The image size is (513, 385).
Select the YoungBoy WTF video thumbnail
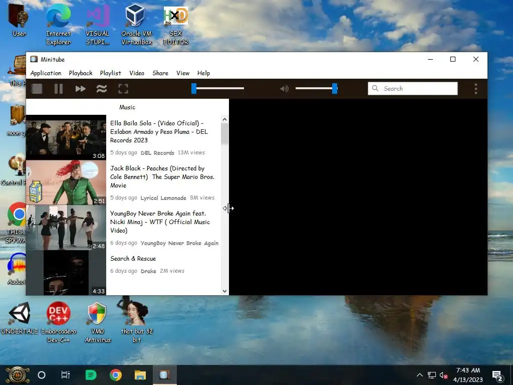66,228
